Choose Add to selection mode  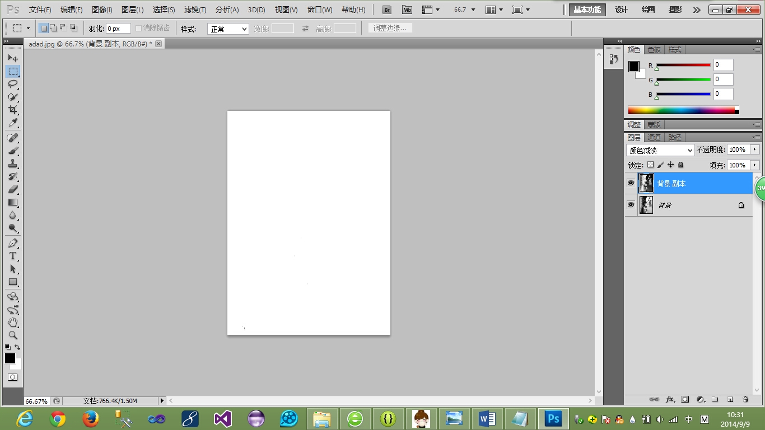click(54, 28)
